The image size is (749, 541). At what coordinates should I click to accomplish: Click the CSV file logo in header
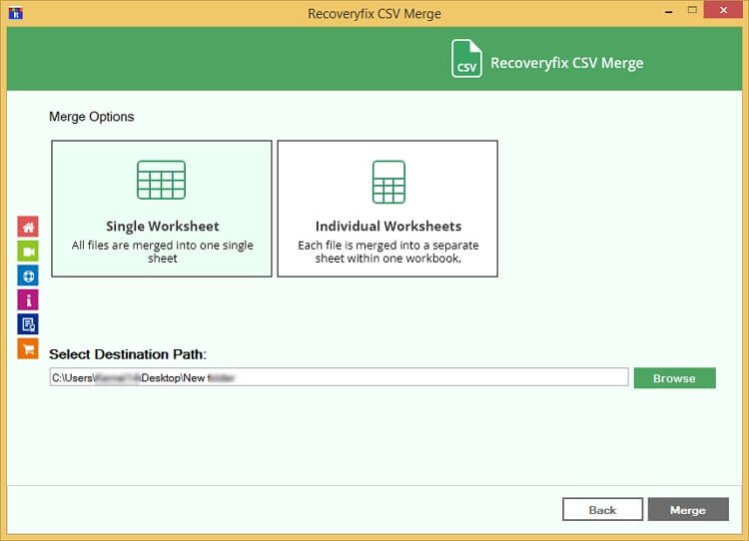pos(466,59)
